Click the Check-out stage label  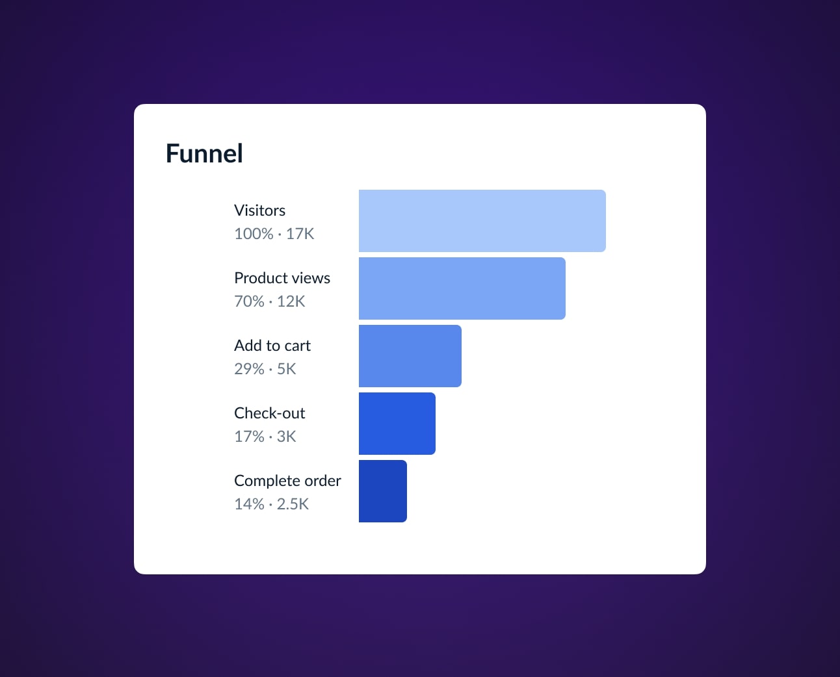click(x=269, y=413)
